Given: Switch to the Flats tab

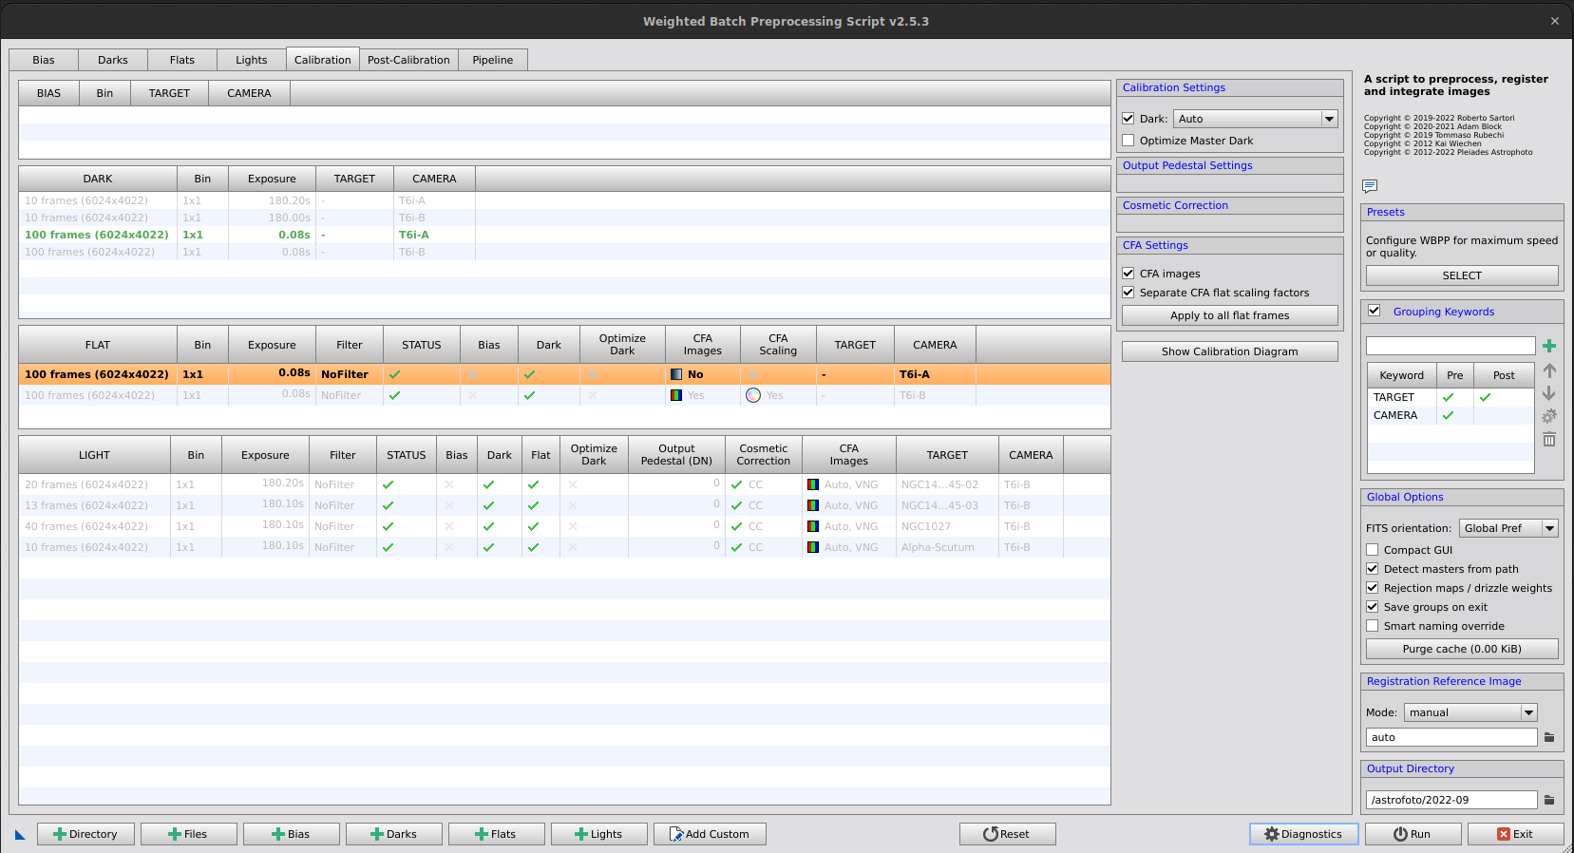Looking at the screenshot, I should pyautogui.click(x=182, y=60).
